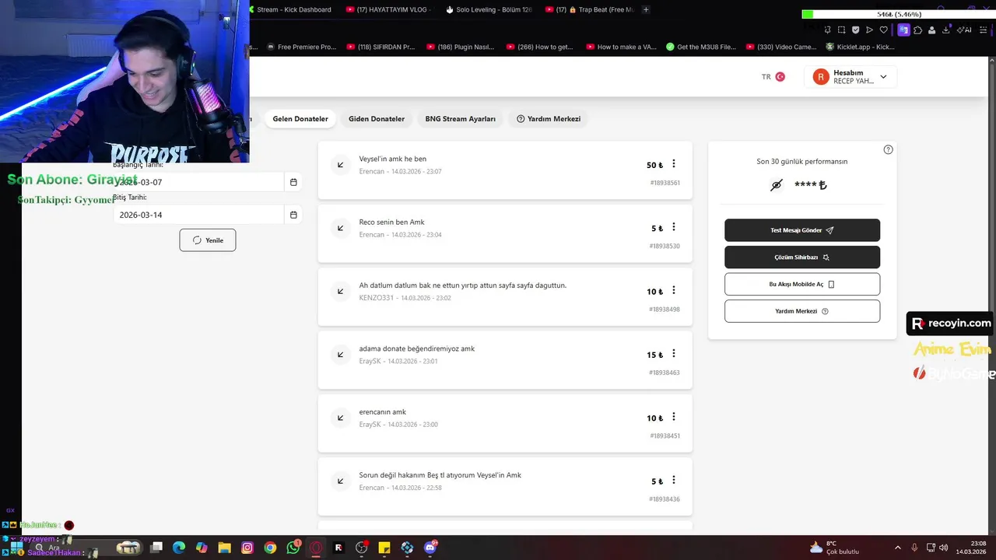Open calendar picker for Başlangıç Tarihi

click(293, 182)
